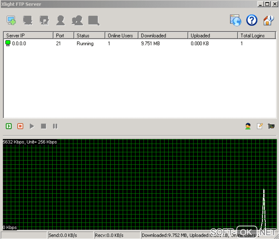Image resolution: width=279 pixels, height=239 pixels.
Task: Sort by Server IP column header
Action: (28, 35)
